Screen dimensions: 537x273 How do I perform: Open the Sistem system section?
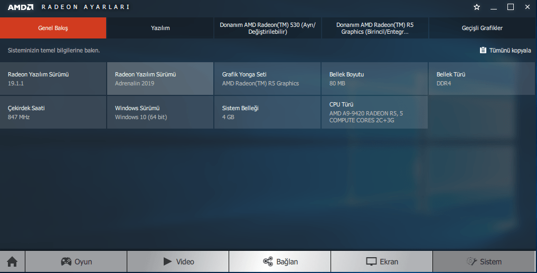484,262
